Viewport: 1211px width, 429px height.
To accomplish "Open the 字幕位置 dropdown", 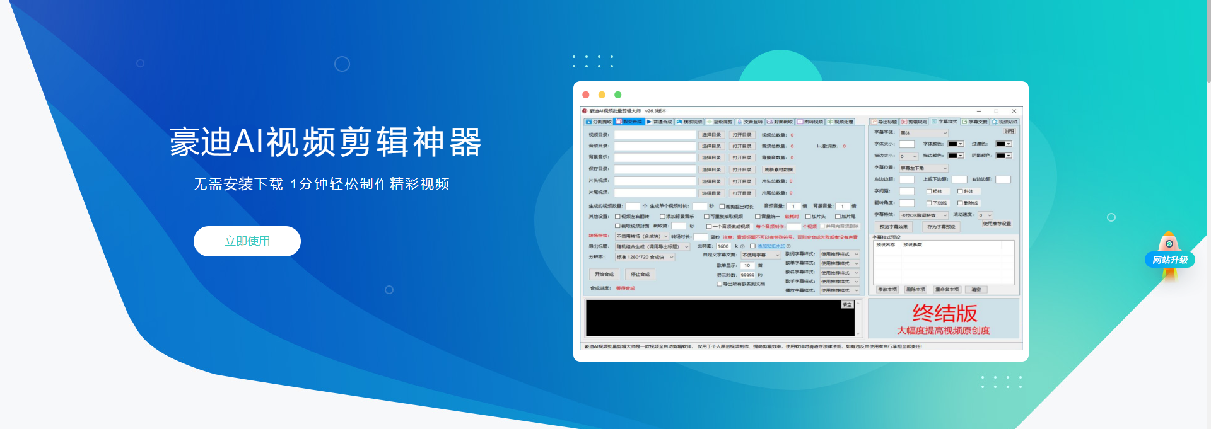I will pyautogui.click(x=924, y=168).
